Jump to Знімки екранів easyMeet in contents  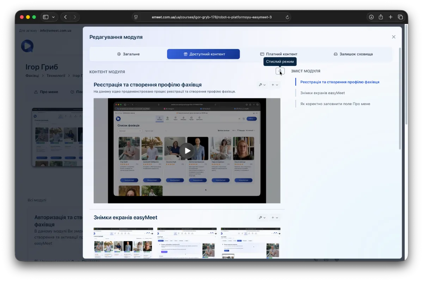coord(322,93)
